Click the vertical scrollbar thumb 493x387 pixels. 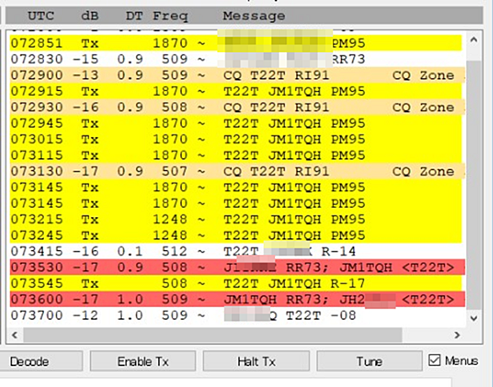coord(474,185)
